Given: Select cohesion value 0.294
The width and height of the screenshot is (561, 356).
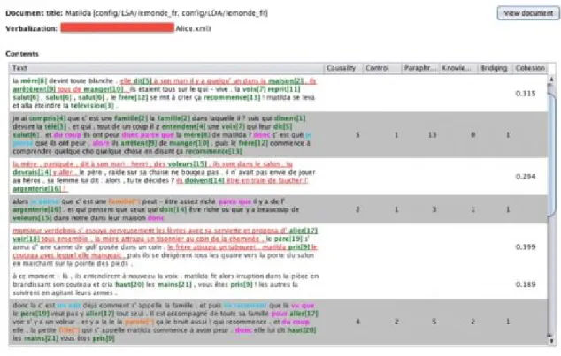Looking at the screenshot, I should (x=526, y=177).
